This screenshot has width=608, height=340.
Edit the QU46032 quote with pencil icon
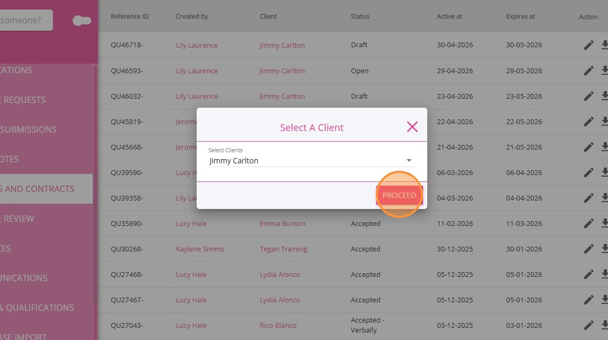[x=588, y=96]
